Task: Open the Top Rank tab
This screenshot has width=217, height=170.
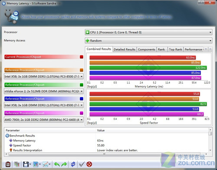Action: [x=175, y=49]
